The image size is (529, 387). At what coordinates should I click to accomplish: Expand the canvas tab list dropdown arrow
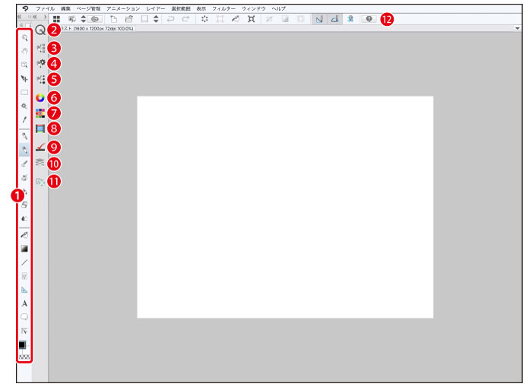click(517, 28)
